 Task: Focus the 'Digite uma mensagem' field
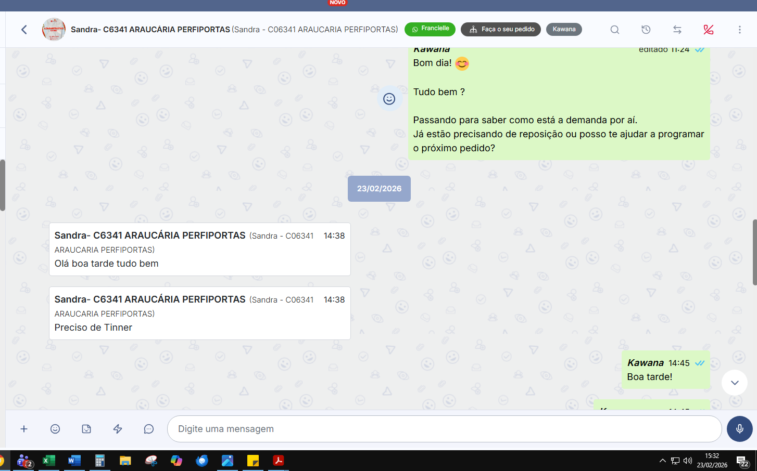444,429
